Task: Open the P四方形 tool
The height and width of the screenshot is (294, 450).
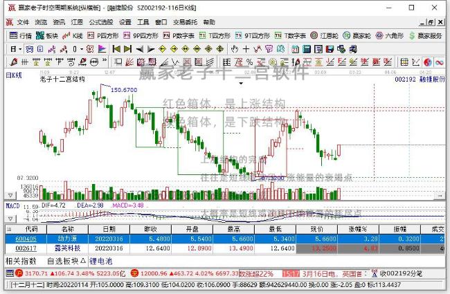Action: (103, 35)
